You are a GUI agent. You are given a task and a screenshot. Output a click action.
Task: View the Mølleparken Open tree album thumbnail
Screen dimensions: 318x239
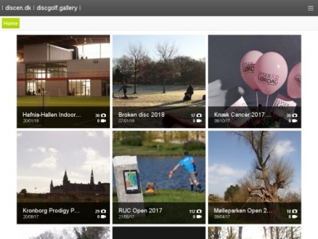pos(254,165)
